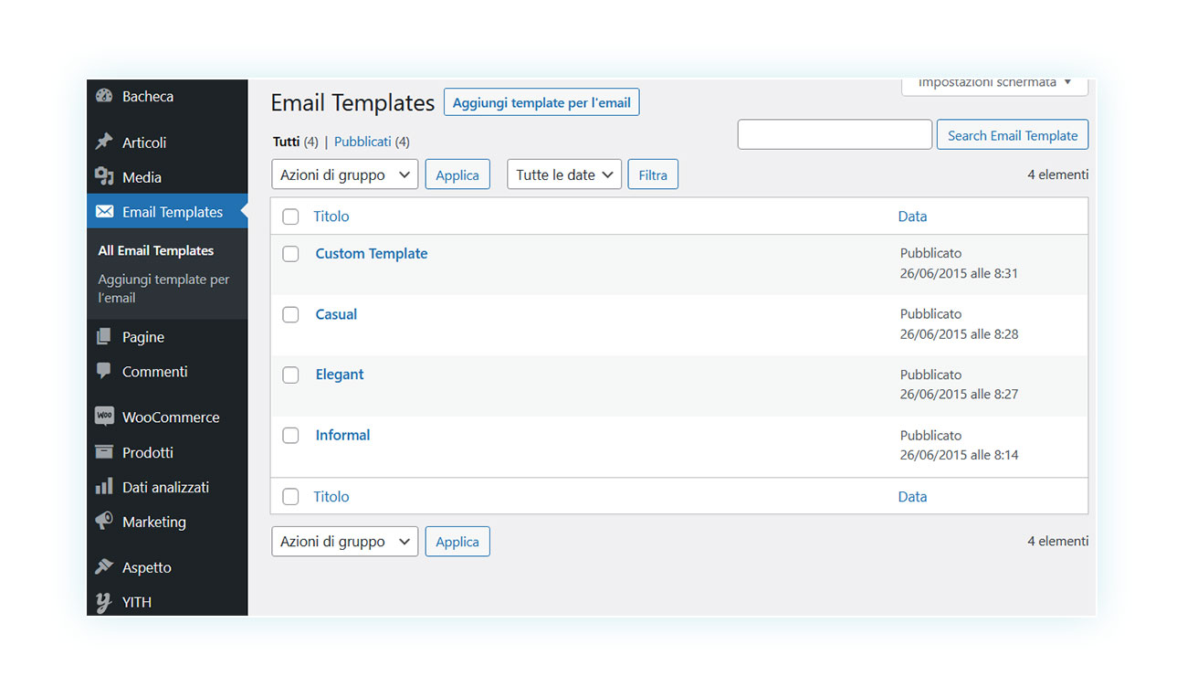
Task: Click the Email Templates envelope icon
Action: [104, 211]
